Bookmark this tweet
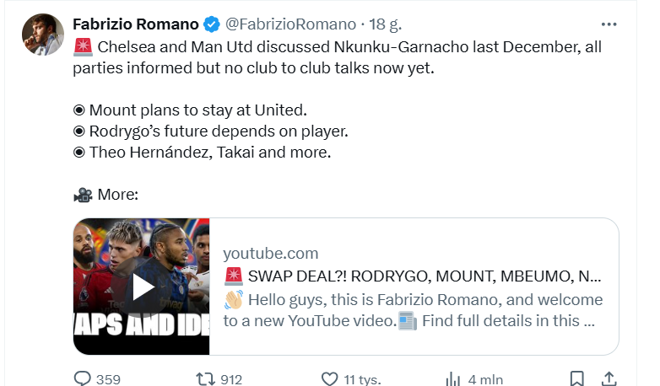 coord(576,379)
